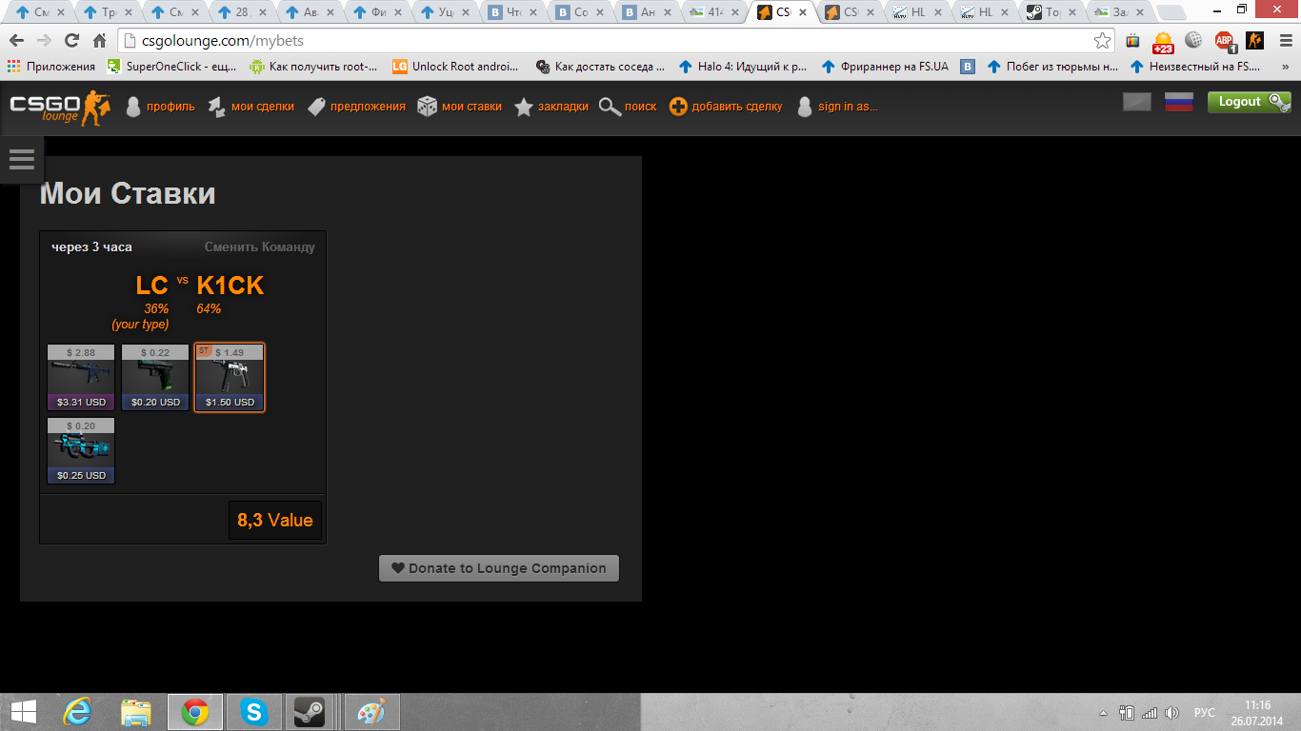Image resolution: width=1301 pixels, height=731 pixels.
Task: Launch Internet Explorer from taskbar
Action: click(79, 712)
